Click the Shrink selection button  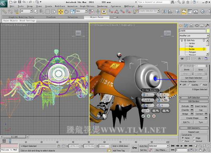[187, 69]
